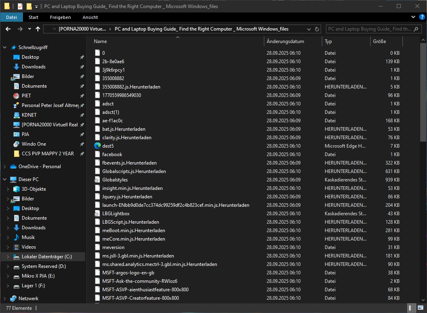The width and height of the screenshot is (427, 313).
Task: Click the Properties icon in title bar
Action: 20,6
